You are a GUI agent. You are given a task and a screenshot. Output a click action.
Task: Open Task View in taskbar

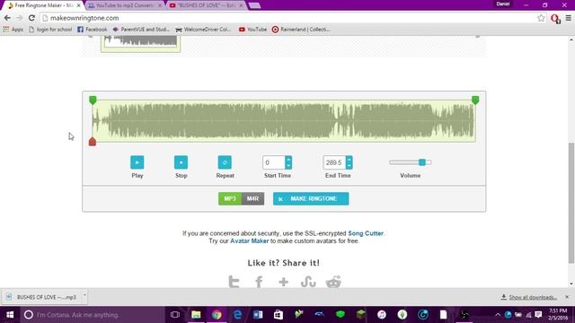coord(175,315)
